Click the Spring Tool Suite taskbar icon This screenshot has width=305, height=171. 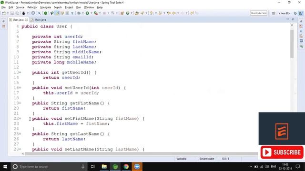click(115, 167)
